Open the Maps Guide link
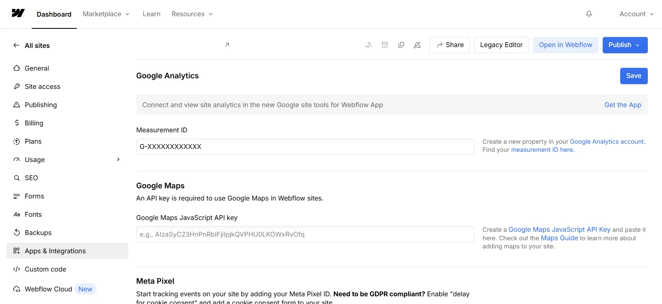 click(559, 238)
